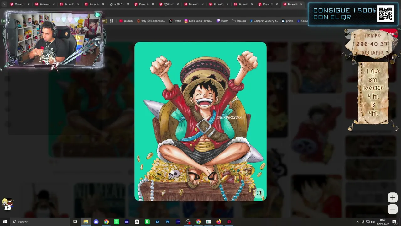This screenshot has height=226, width=401.
Task: Switch to the モンキー·D tab
Action: pos(168,4)
